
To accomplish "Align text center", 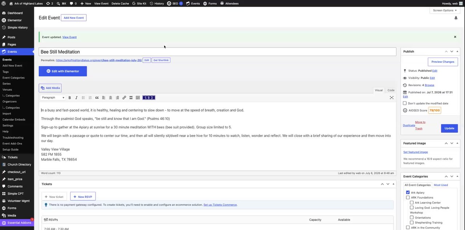I will pos(110,98).
